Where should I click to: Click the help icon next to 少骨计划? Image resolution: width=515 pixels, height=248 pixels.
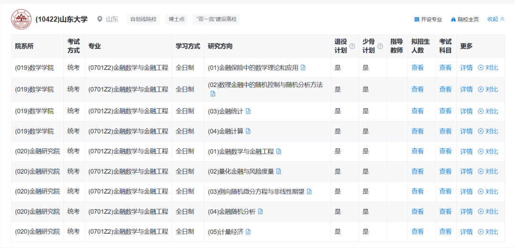[380, 46]
